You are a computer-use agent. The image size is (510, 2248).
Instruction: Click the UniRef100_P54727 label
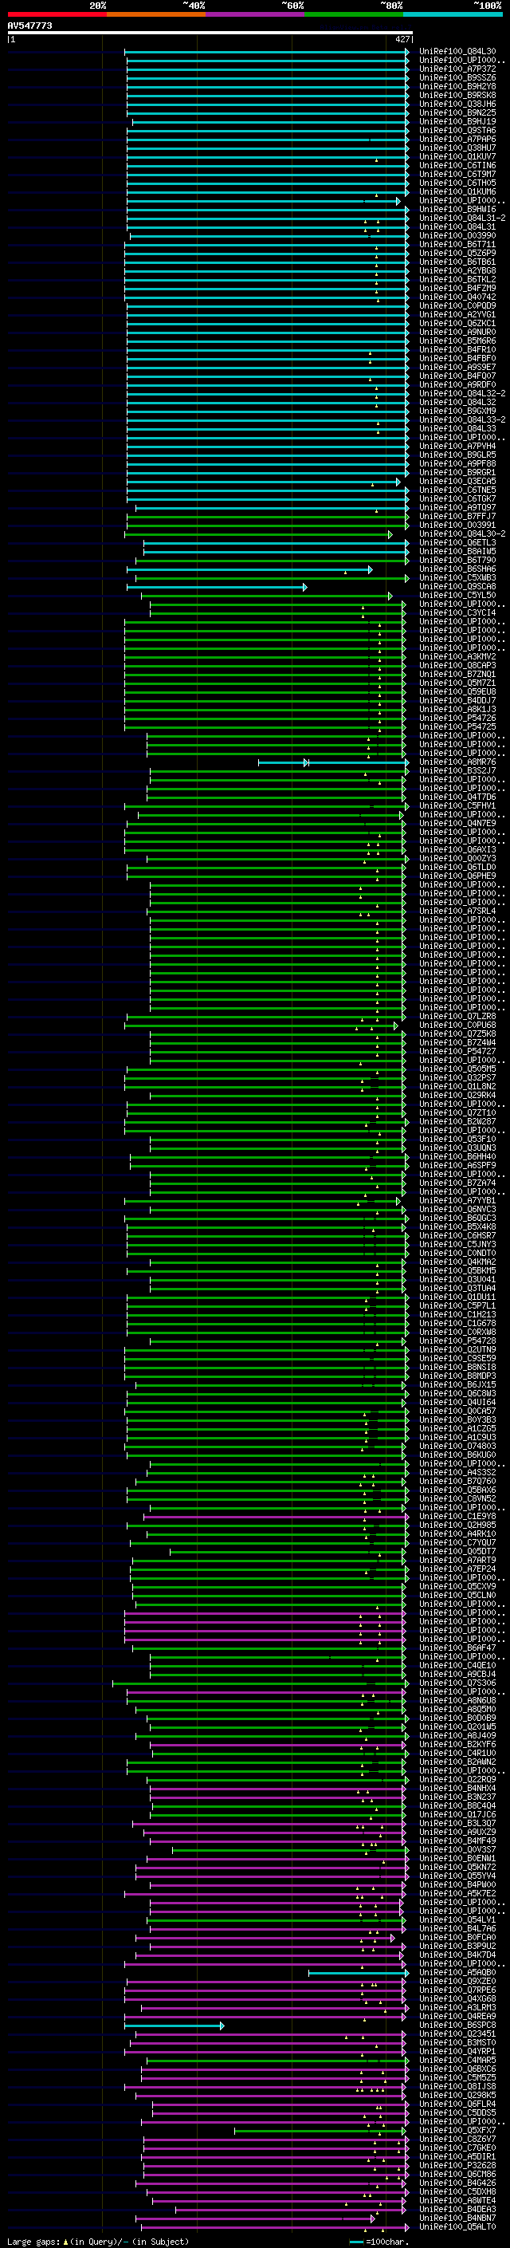click(x=457, y=1053)
